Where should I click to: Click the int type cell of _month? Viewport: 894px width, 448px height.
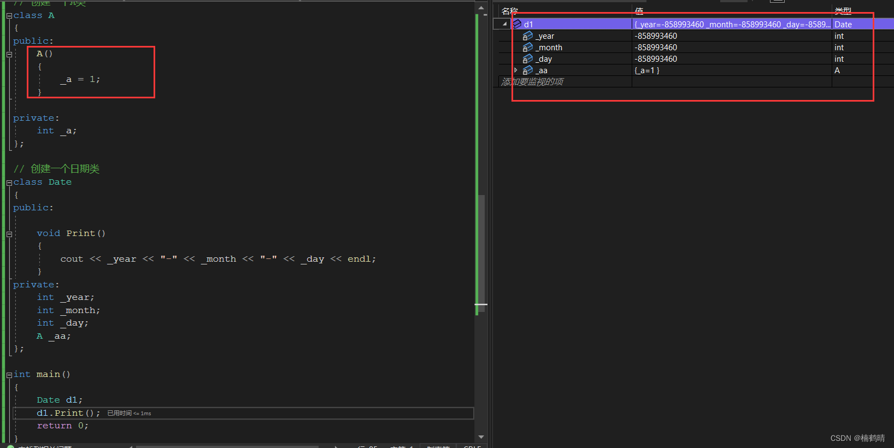[839, 48]
